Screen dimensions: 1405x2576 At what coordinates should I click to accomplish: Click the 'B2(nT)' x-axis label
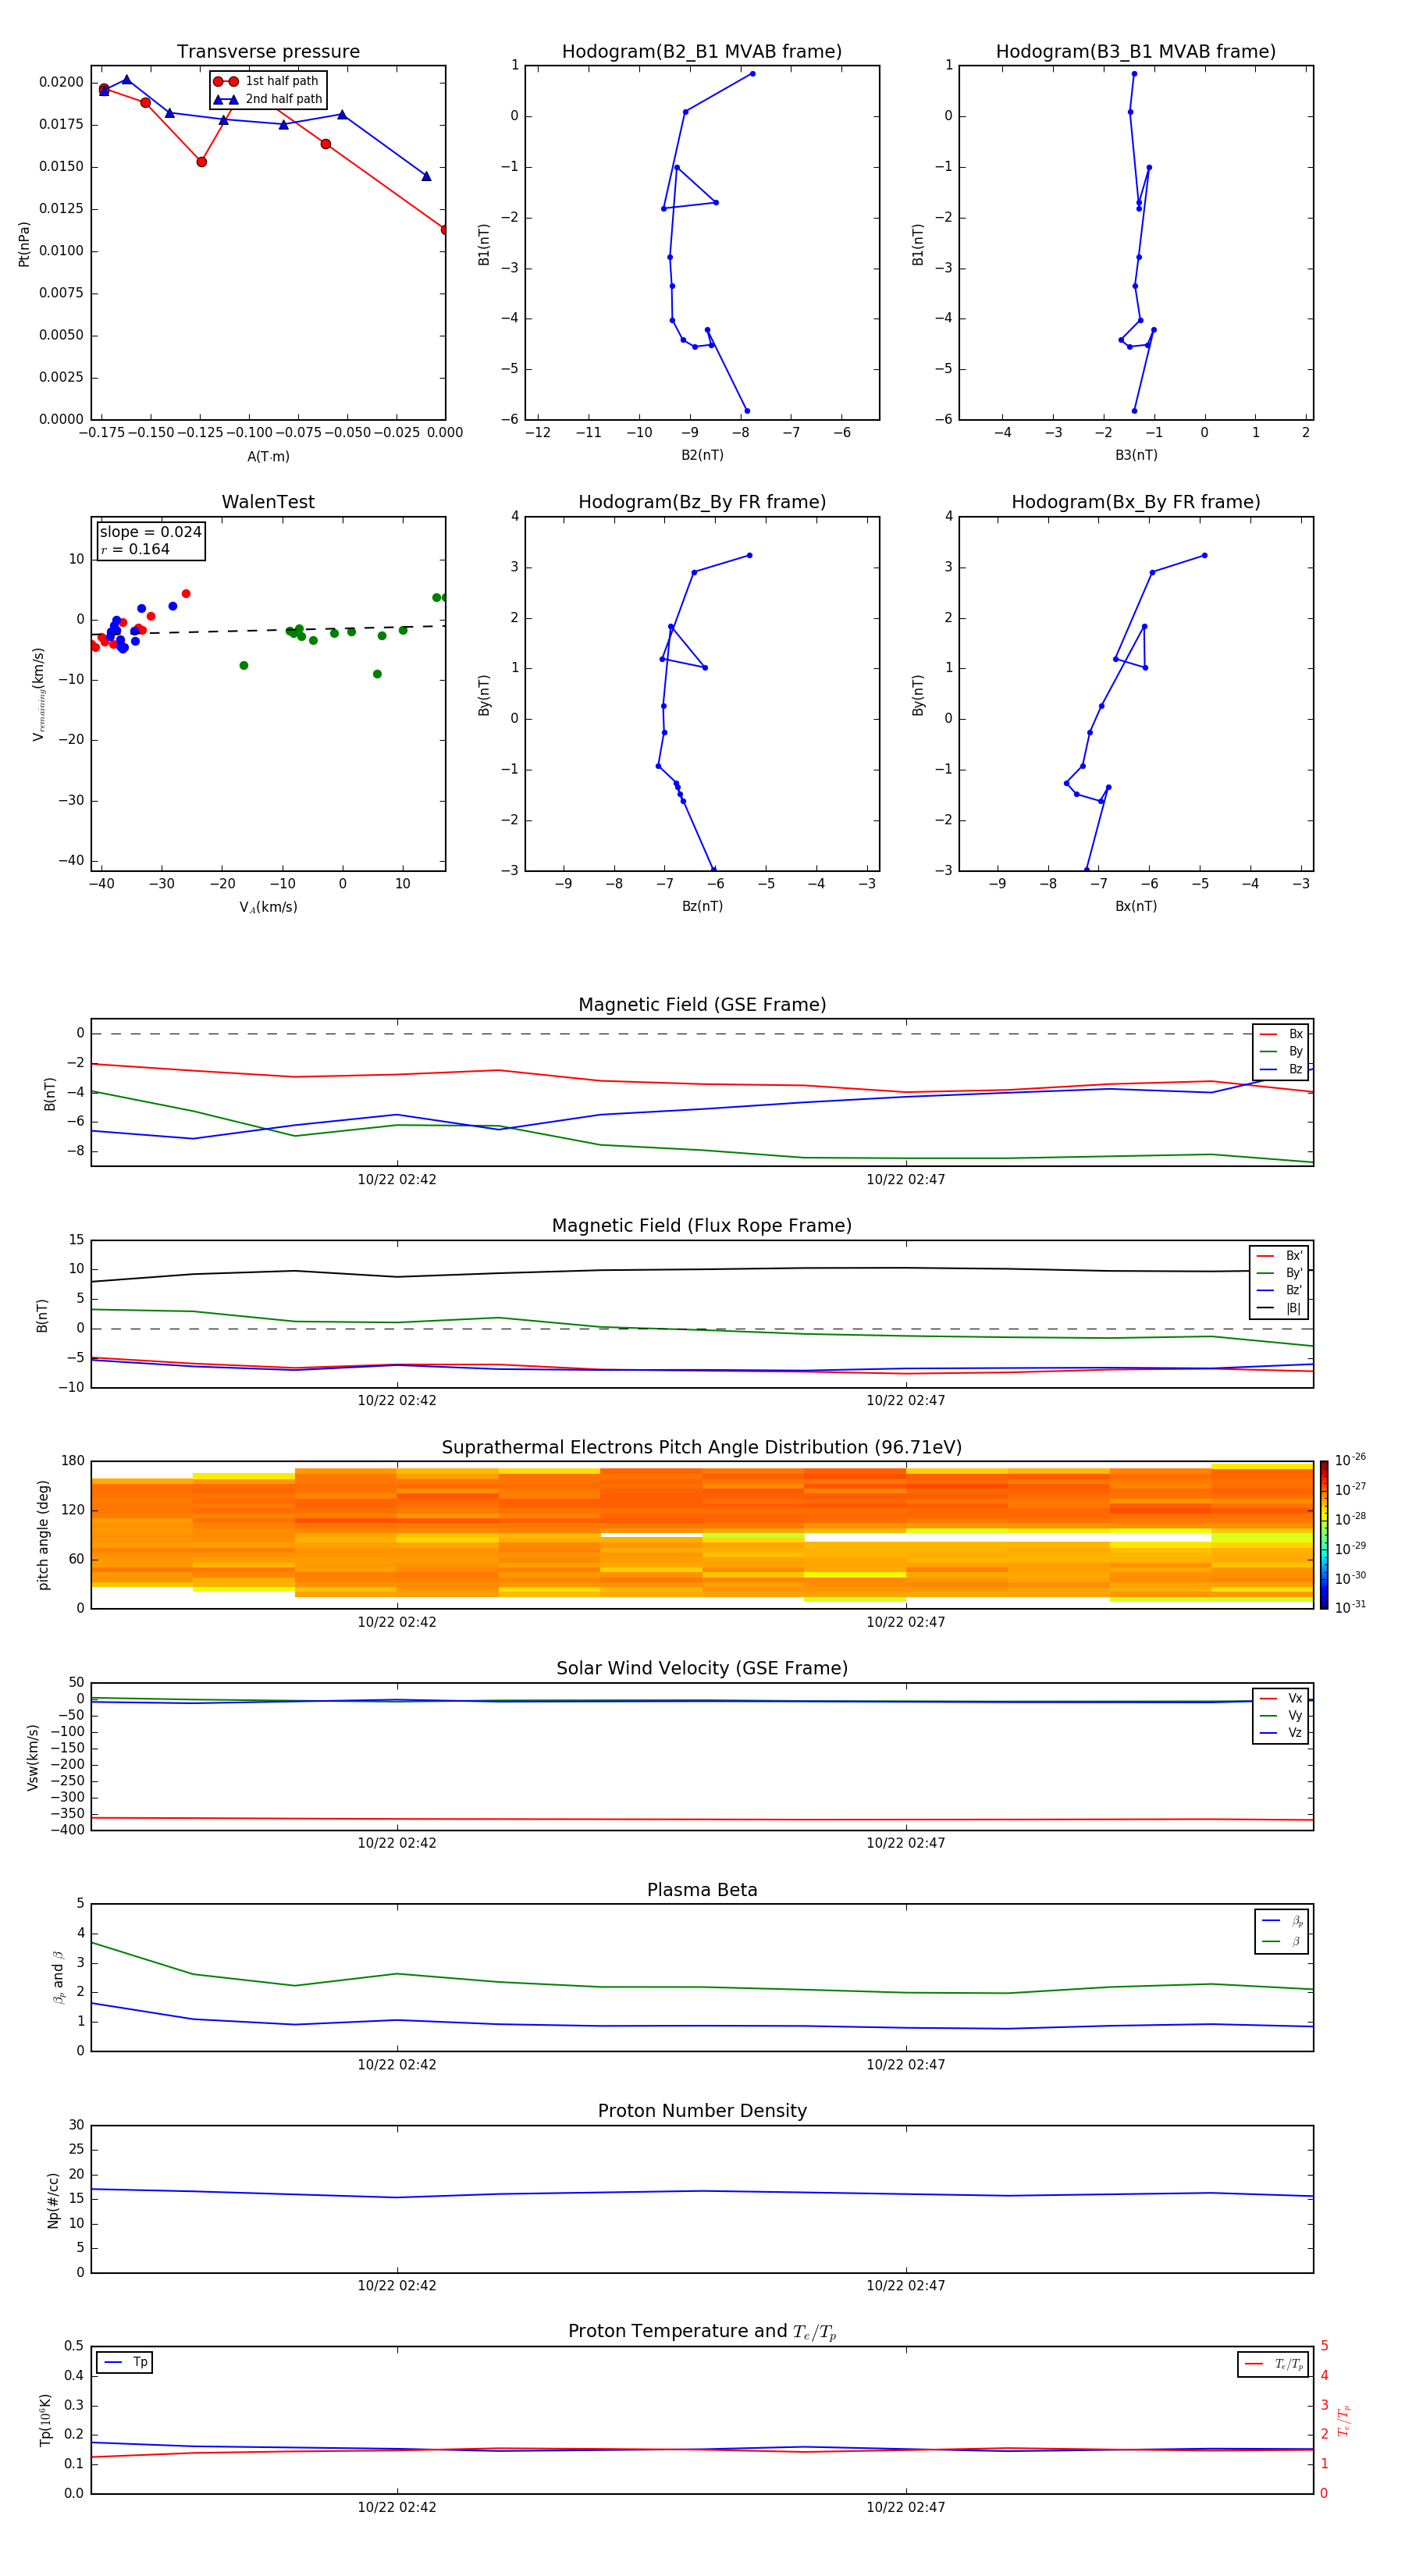(702, 455)
